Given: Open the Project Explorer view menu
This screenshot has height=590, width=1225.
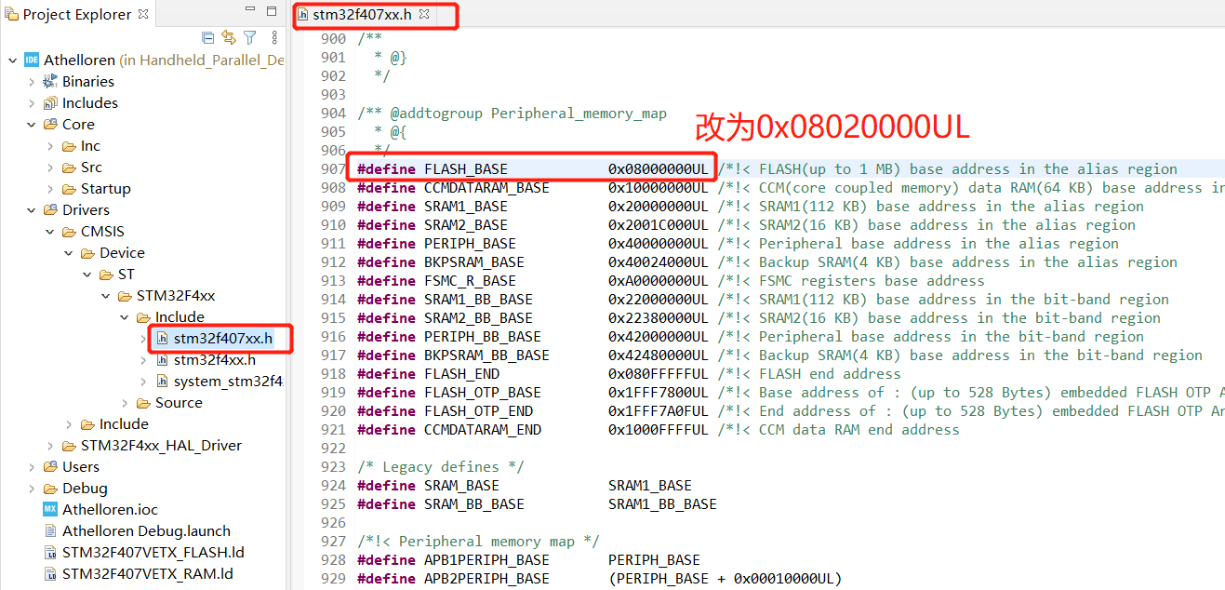Looking at the screenshot, I should pyautogui.click(x=273, y=38).
